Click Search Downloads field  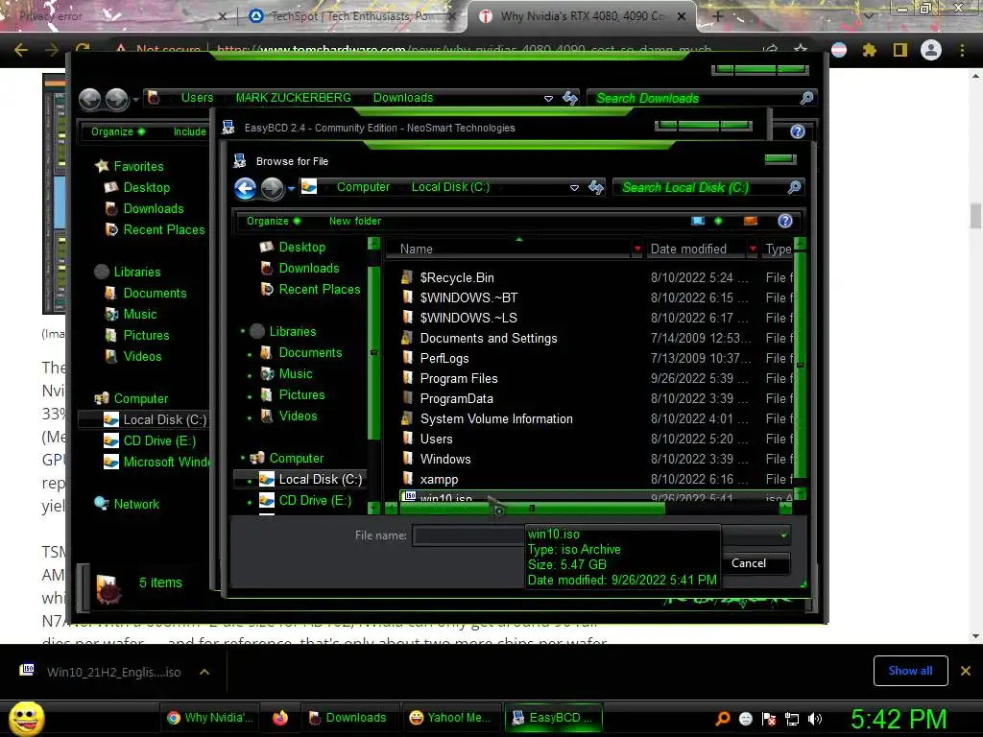(x=693, y=98)
